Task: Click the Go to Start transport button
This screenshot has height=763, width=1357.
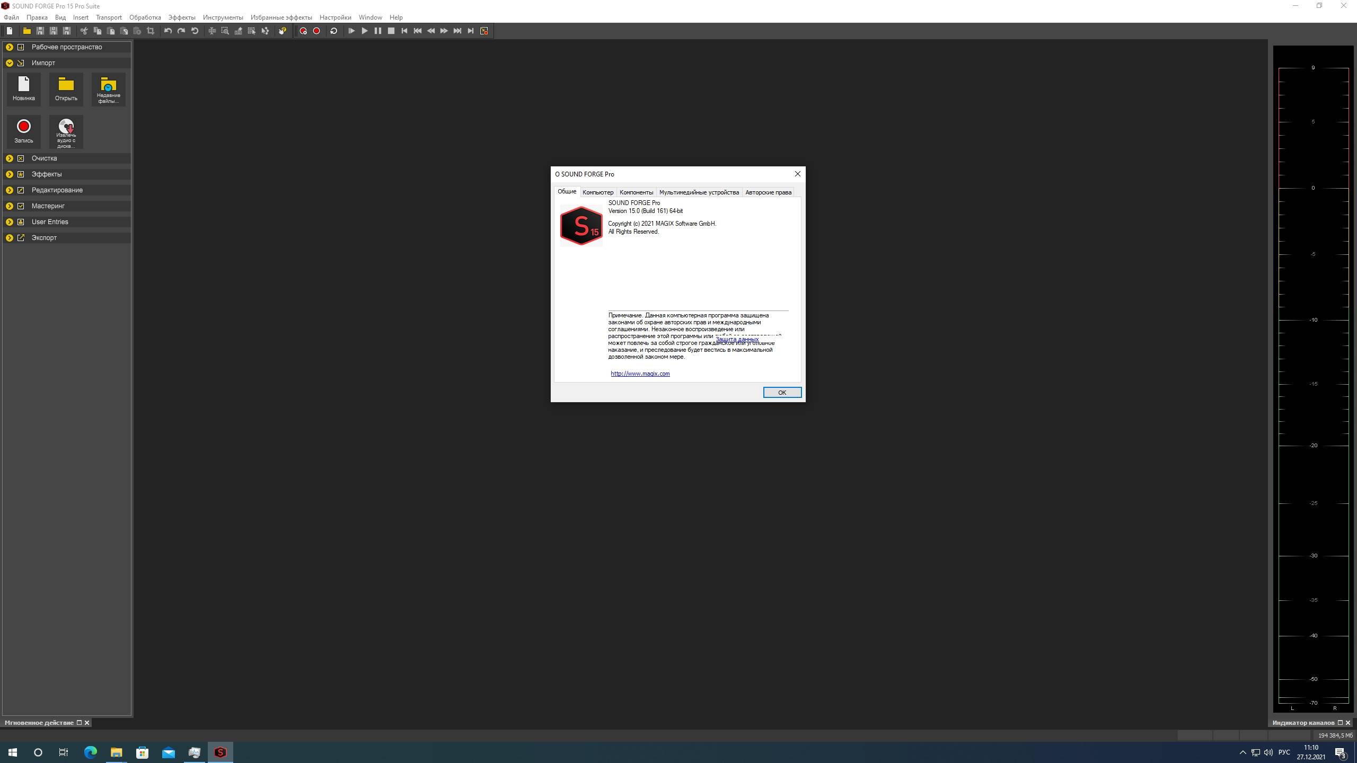Action: (x=404, y=31)
